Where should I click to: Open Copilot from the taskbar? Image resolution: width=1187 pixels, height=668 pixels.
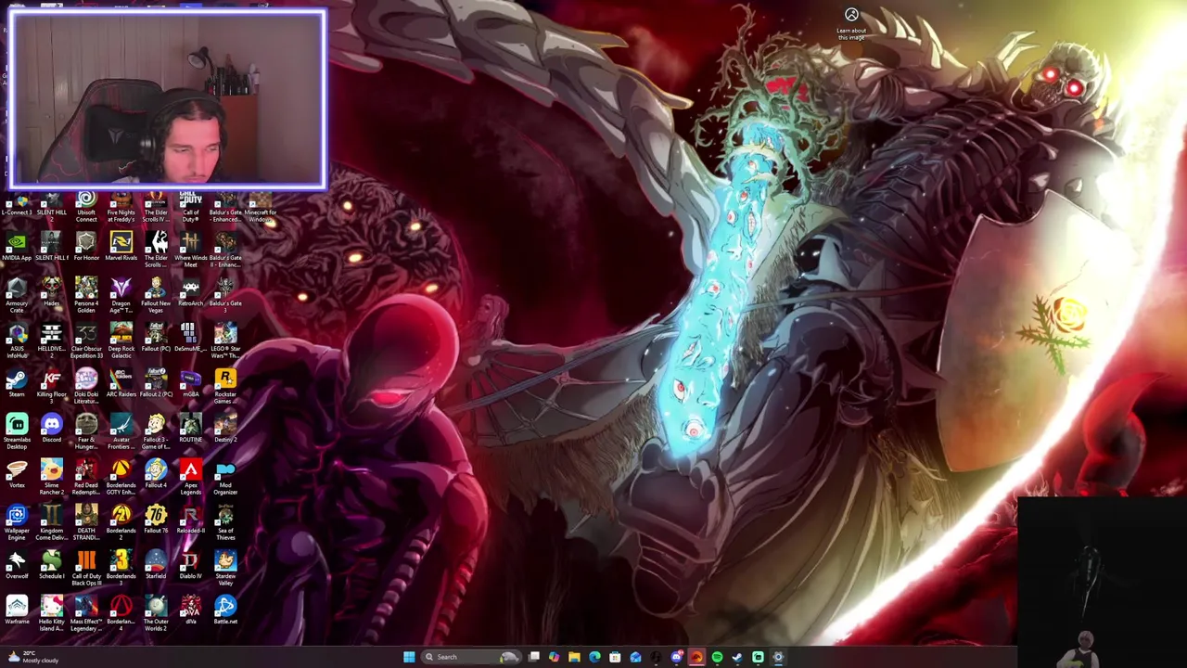click(554, 657)
